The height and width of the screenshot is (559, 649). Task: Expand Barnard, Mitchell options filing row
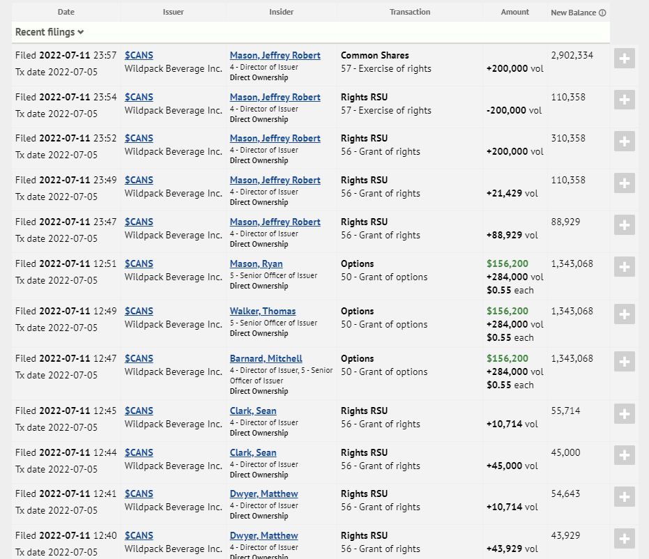point(624,361)
